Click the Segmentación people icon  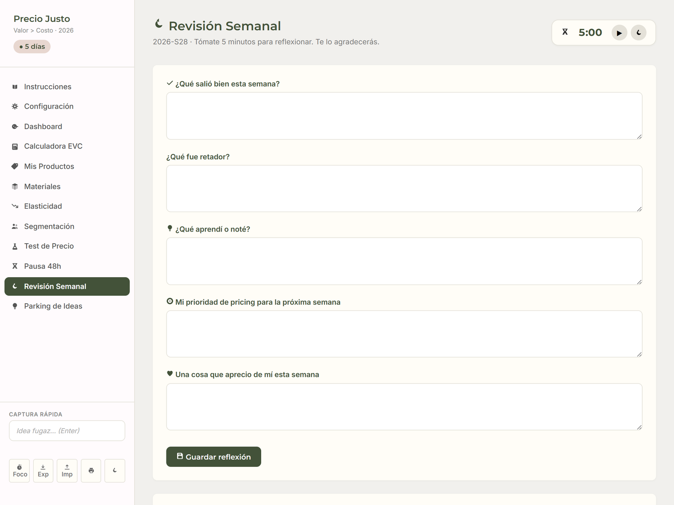15,226
